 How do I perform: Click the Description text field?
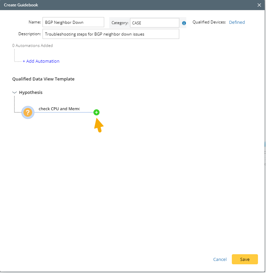coord(111,34)
